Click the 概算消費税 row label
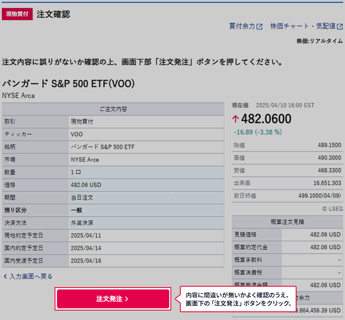Screen dimensions: 345x320 (x=248, y=273)
